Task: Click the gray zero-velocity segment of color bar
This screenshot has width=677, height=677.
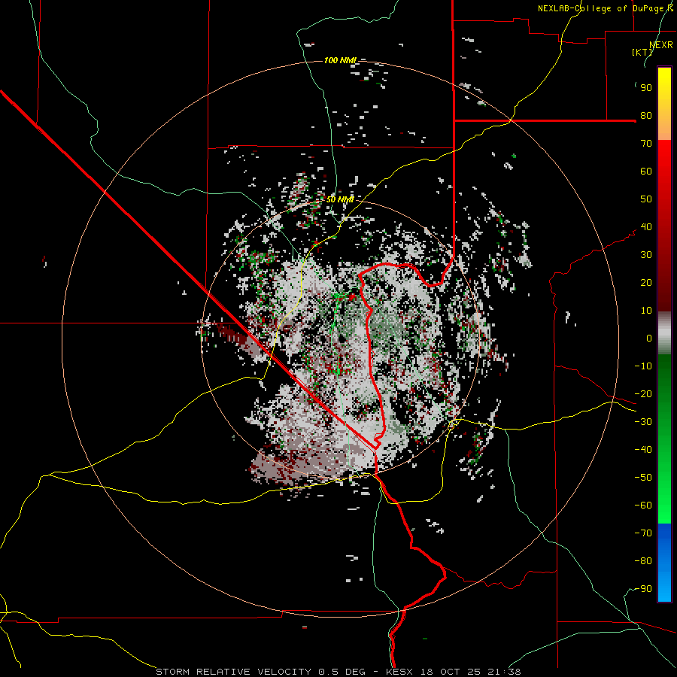Action: (x=664, y=333)
